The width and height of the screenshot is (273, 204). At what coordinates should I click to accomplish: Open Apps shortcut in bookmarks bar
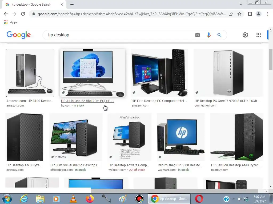[11, 22]
